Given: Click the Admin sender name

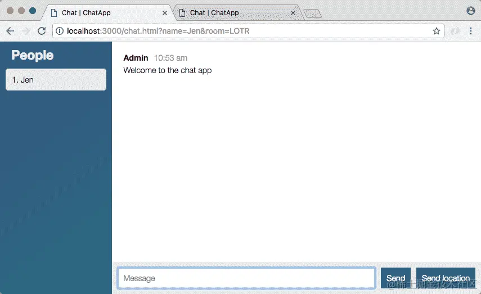Looking at the screenshot, I should point(136,58).
